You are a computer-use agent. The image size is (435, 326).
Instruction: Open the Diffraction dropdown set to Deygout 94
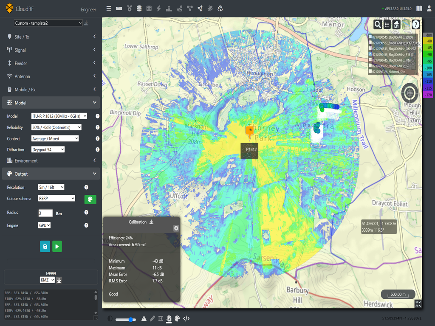tap(48, 149)
